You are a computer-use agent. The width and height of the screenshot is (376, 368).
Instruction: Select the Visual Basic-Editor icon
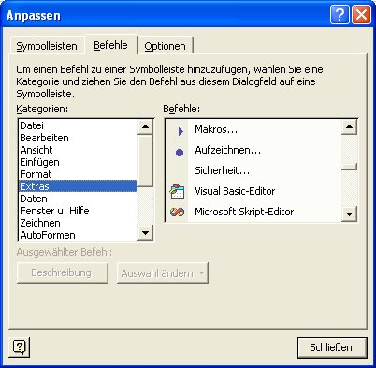[177, 191]
